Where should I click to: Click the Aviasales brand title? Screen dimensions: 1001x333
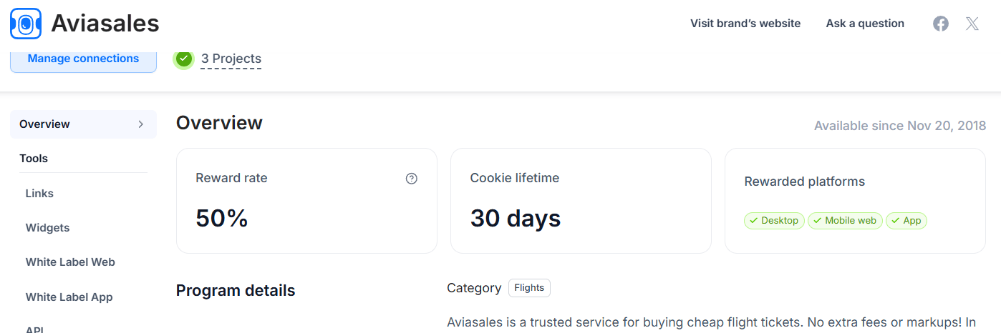(105, 24)
